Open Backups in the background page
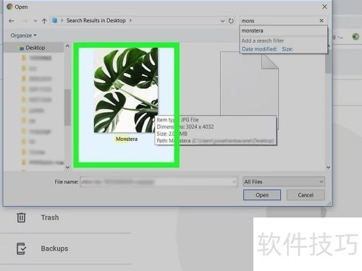362x271 pixels. click(54, 249)
